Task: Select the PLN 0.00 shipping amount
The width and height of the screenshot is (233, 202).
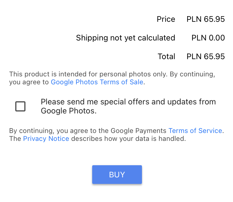Action: (x=208, y=38)
